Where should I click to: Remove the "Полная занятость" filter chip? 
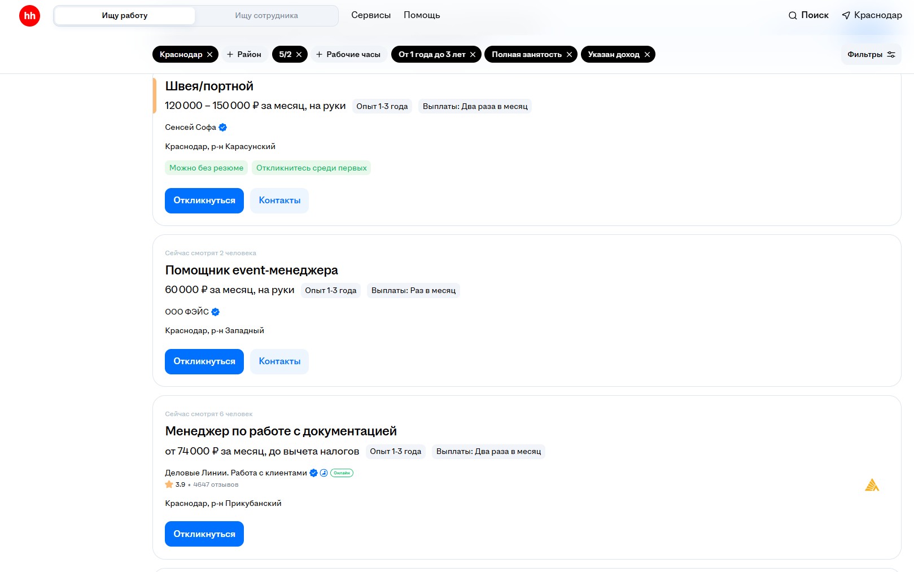[569, 55]
